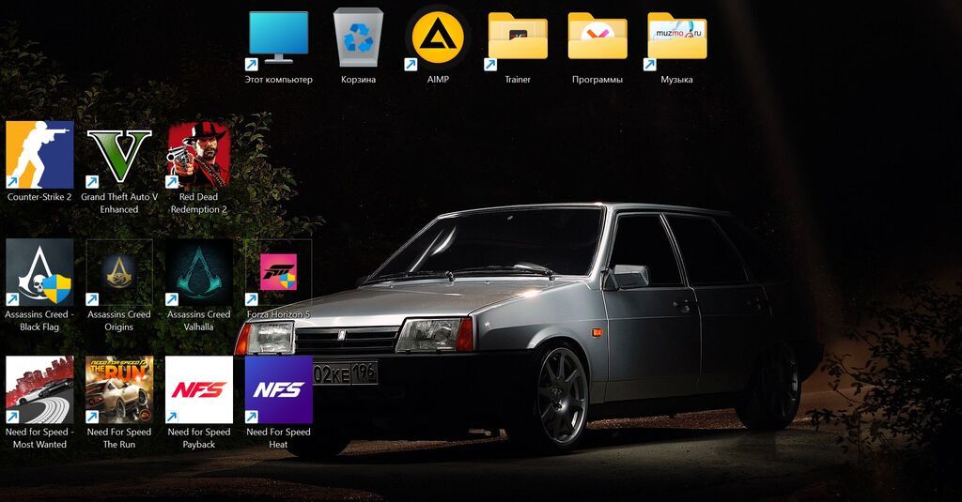
Task: Select the Red Dead Redemption 2 icon
Action: (x=199, y=155)
